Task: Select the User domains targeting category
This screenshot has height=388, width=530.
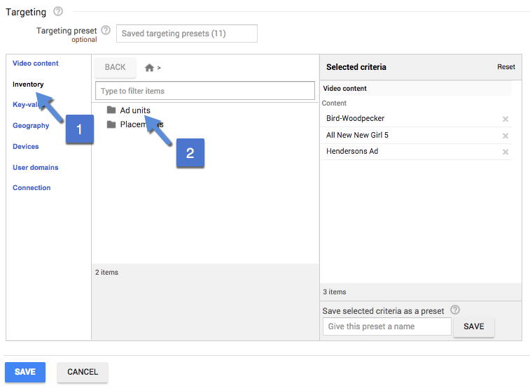Action: pos(36,167)
